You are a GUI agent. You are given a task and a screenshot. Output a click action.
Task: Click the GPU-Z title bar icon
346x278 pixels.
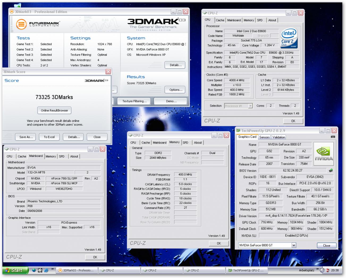click(238, 130)
